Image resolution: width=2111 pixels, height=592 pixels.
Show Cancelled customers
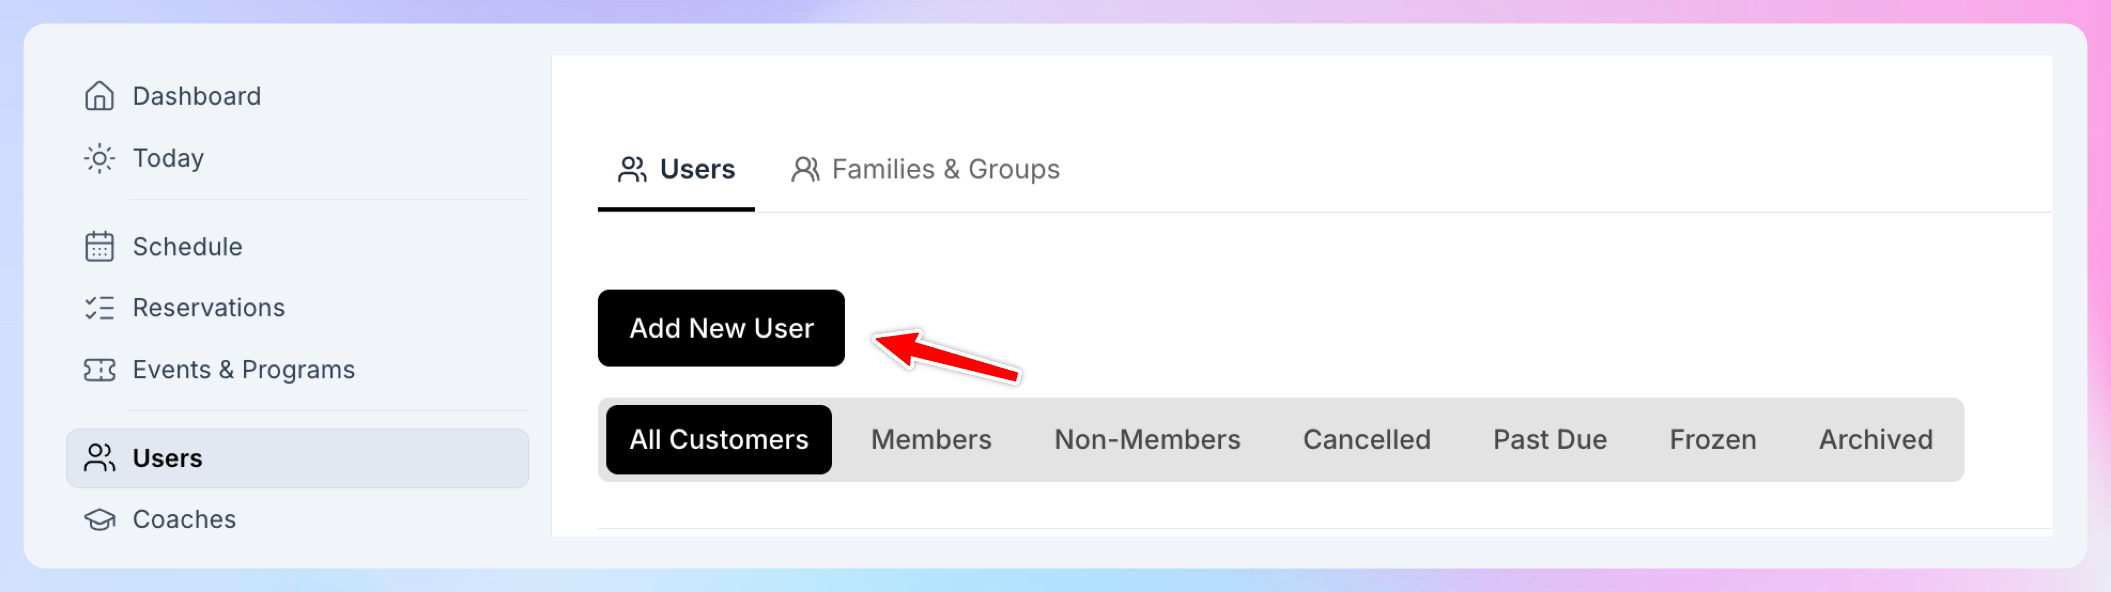coord(1366,440)
